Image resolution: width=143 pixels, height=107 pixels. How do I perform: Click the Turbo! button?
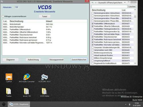pos(45,17)
